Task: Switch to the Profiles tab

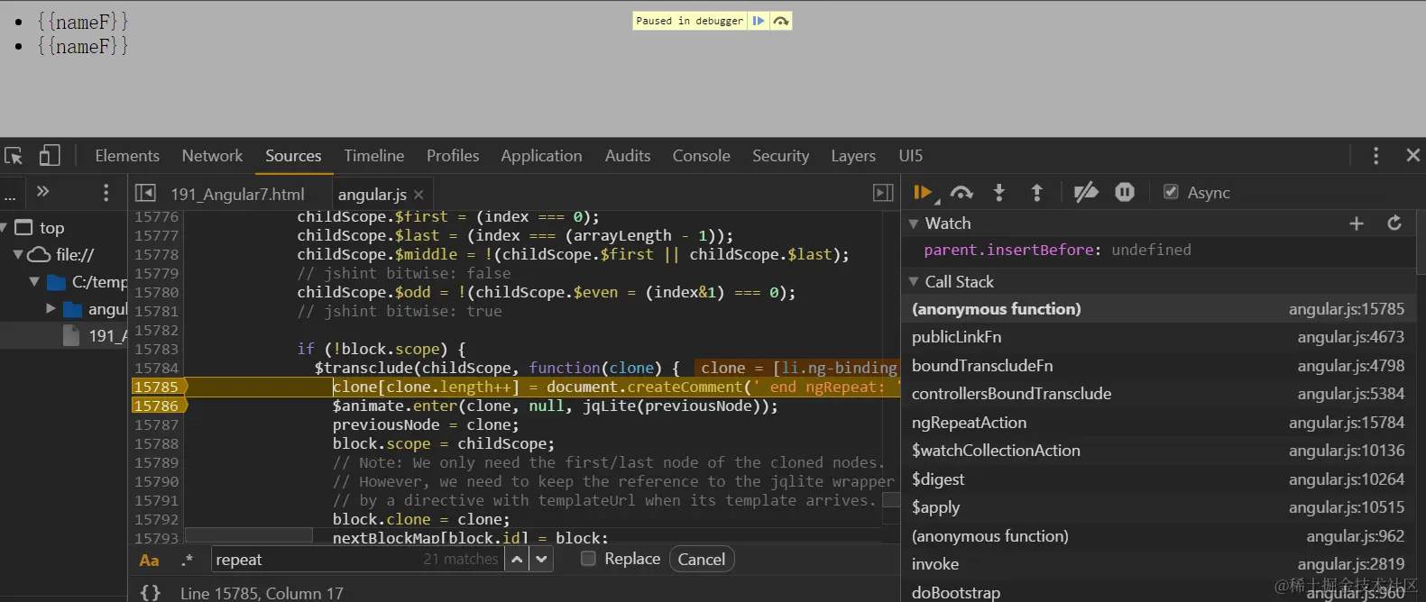Action: click(453, 156)
